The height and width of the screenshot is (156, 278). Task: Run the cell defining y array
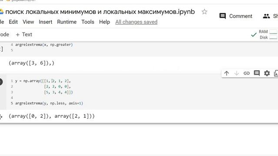tap(0, 82)
